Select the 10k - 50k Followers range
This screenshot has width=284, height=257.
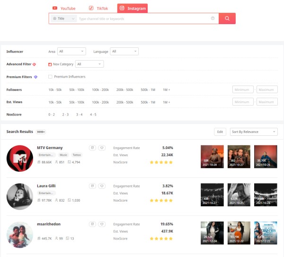pos(55,89)
